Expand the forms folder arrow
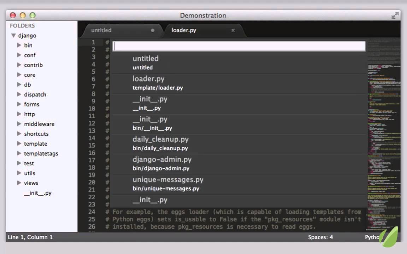Viewport: 407px width, 254px height. pyautogui.click(x=19, y=104)
